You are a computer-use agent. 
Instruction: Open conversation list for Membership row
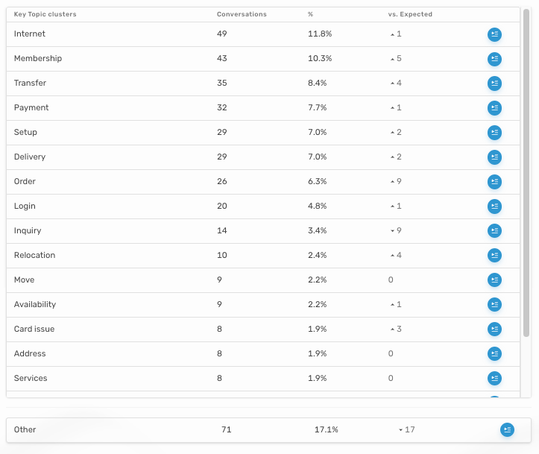pos(494,59)
